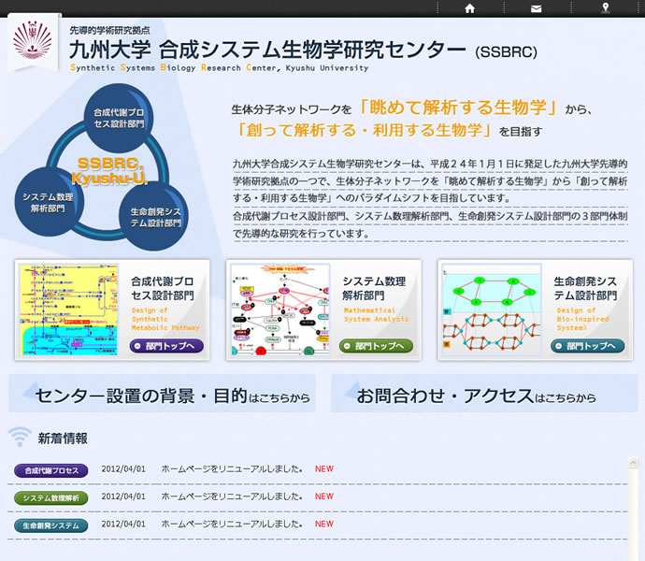Click the green 部門トップへ button
The width and height of the screenshot is (645, 561).
pos(376,346)
